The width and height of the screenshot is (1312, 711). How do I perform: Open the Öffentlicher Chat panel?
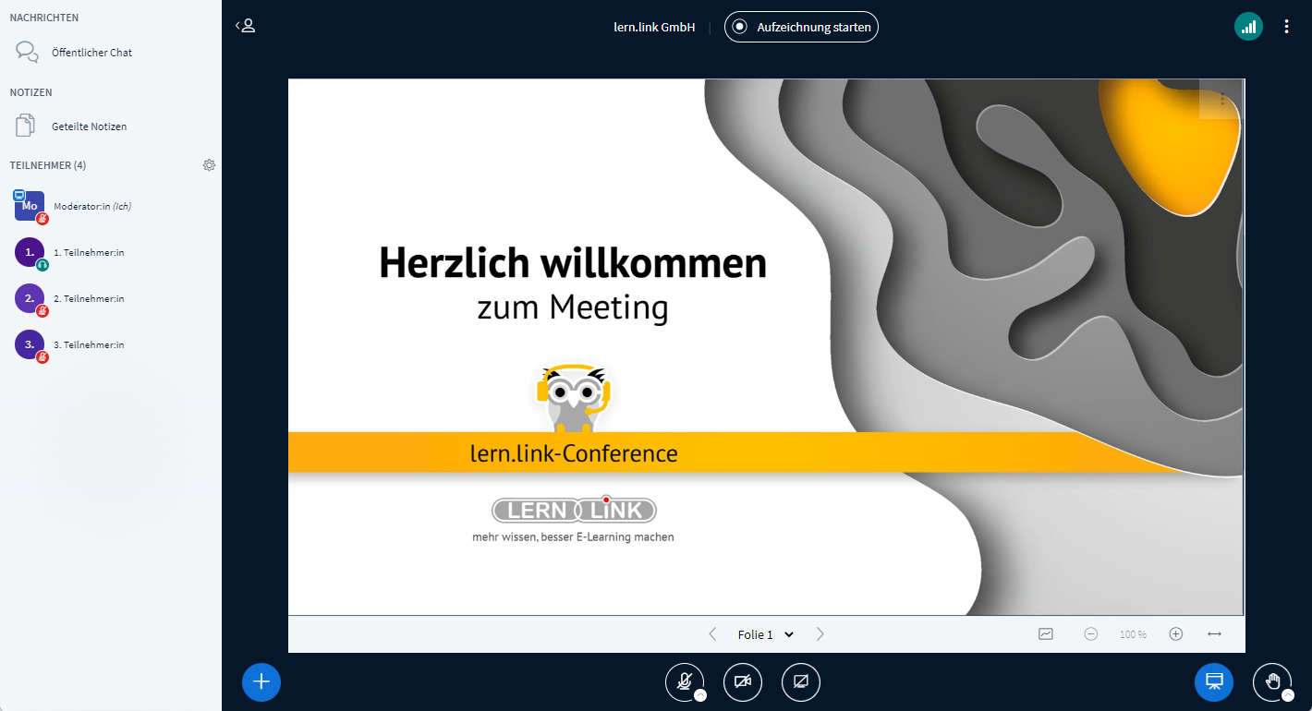click(x=91, y=53)
